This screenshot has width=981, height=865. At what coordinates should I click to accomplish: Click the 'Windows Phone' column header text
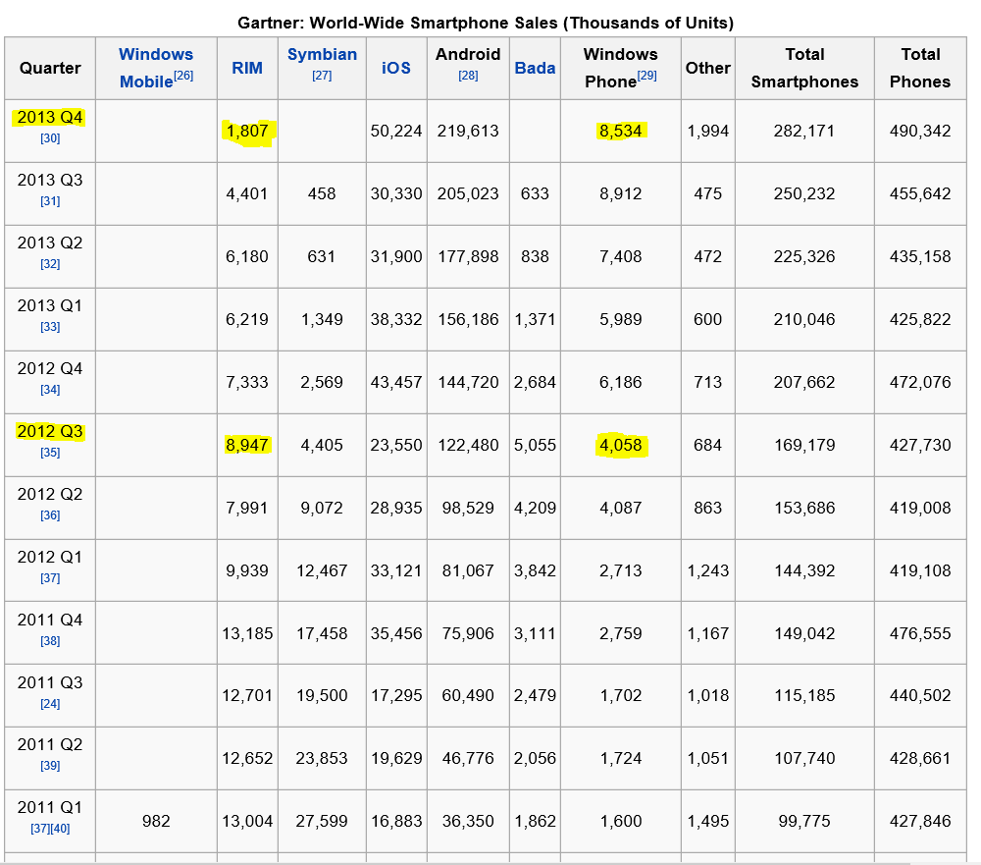coord(621,68)
